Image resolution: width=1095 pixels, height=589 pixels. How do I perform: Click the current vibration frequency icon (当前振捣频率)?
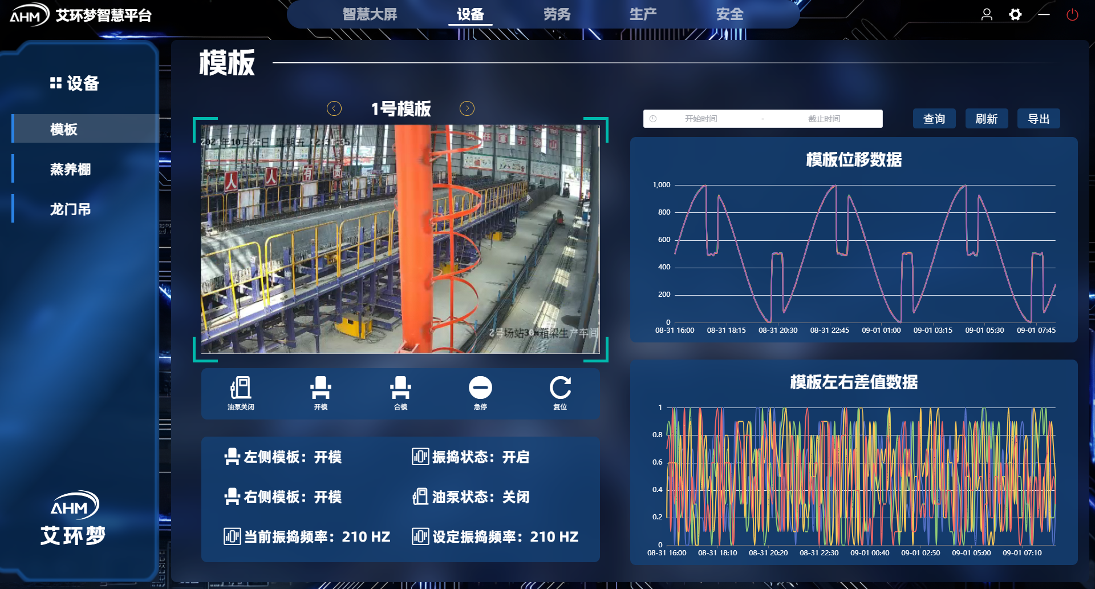pos(232,536)
